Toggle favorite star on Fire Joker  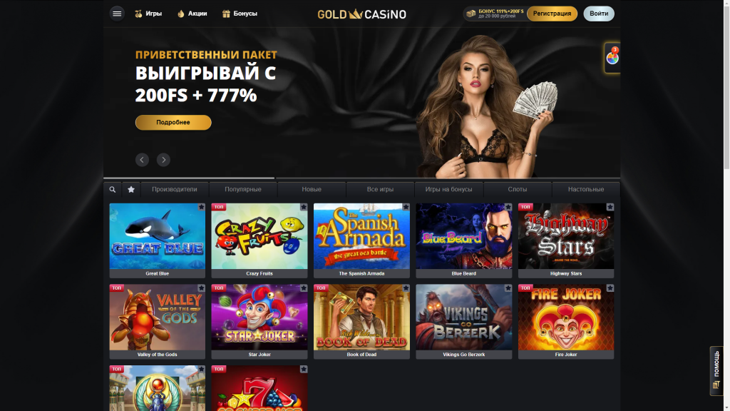click(x=610, y=288)
